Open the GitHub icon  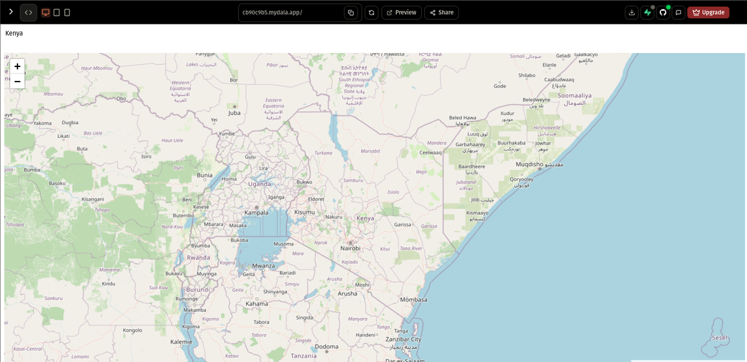(663, 12)
